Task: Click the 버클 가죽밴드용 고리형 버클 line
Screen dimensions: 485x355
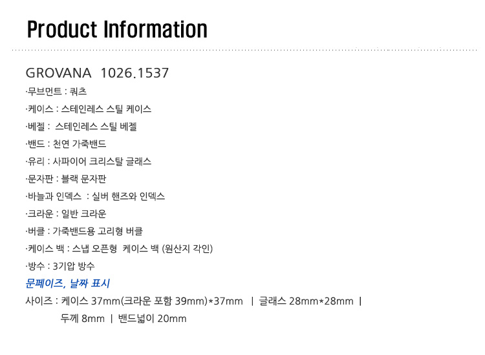Action: click(84, 231)
